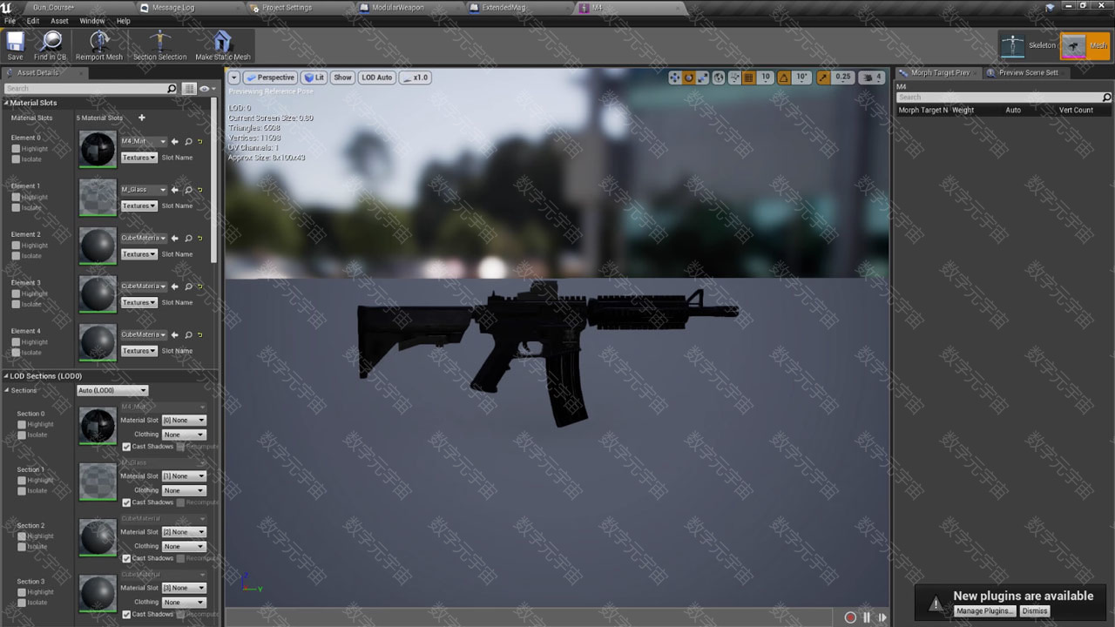
Task: Open property matrix grid icon in Asset Details
Action: pyautogui.click(x=189, y=89)
